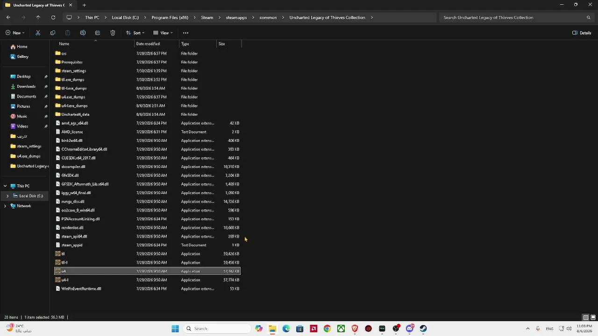The width and height of the screenshot is (598, 336).
Task: Open Microsoft Store from the taskbar
Action: 299,329
